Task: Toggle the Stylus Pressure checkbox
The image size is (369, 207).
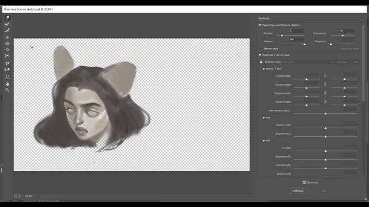Action: coord(261,48)
